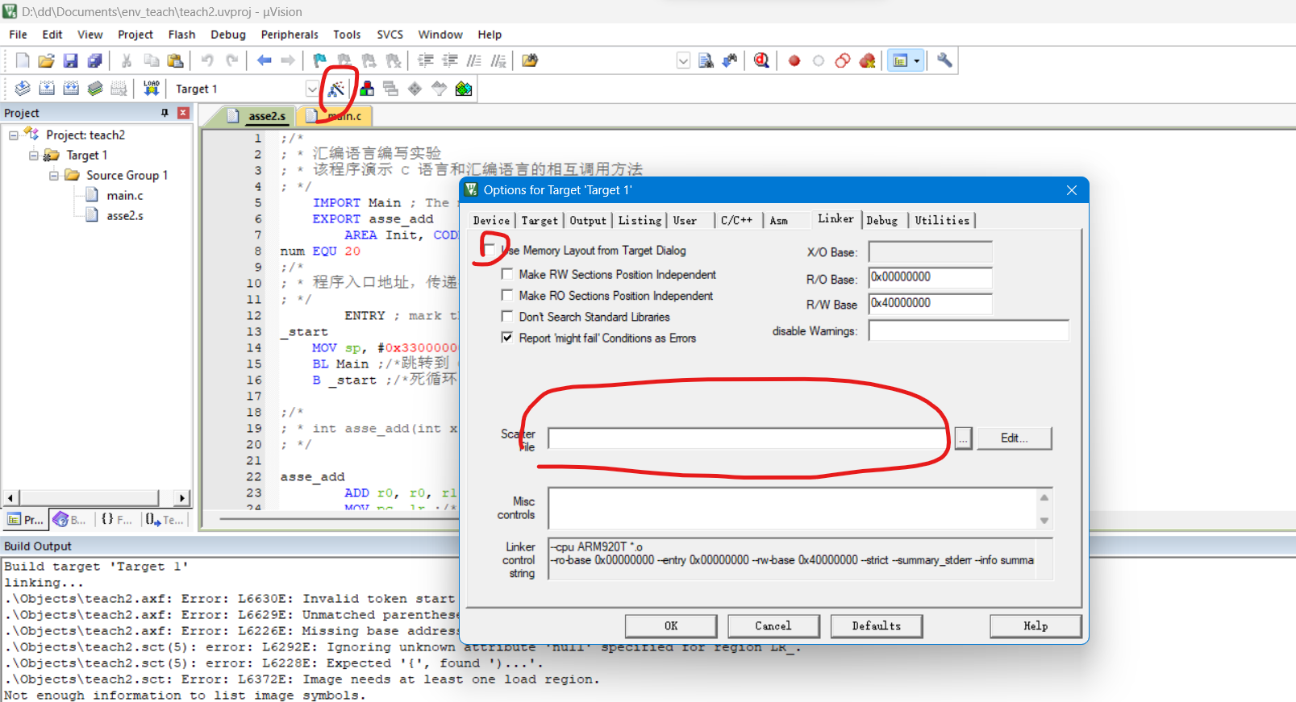Image resolution: width=1296 pixels, height=702 pixels.
Task: Open the Peripherals menu
Action: pos(290,35)
